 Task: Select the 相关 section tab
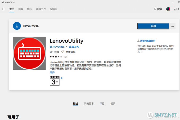point(113,104)
